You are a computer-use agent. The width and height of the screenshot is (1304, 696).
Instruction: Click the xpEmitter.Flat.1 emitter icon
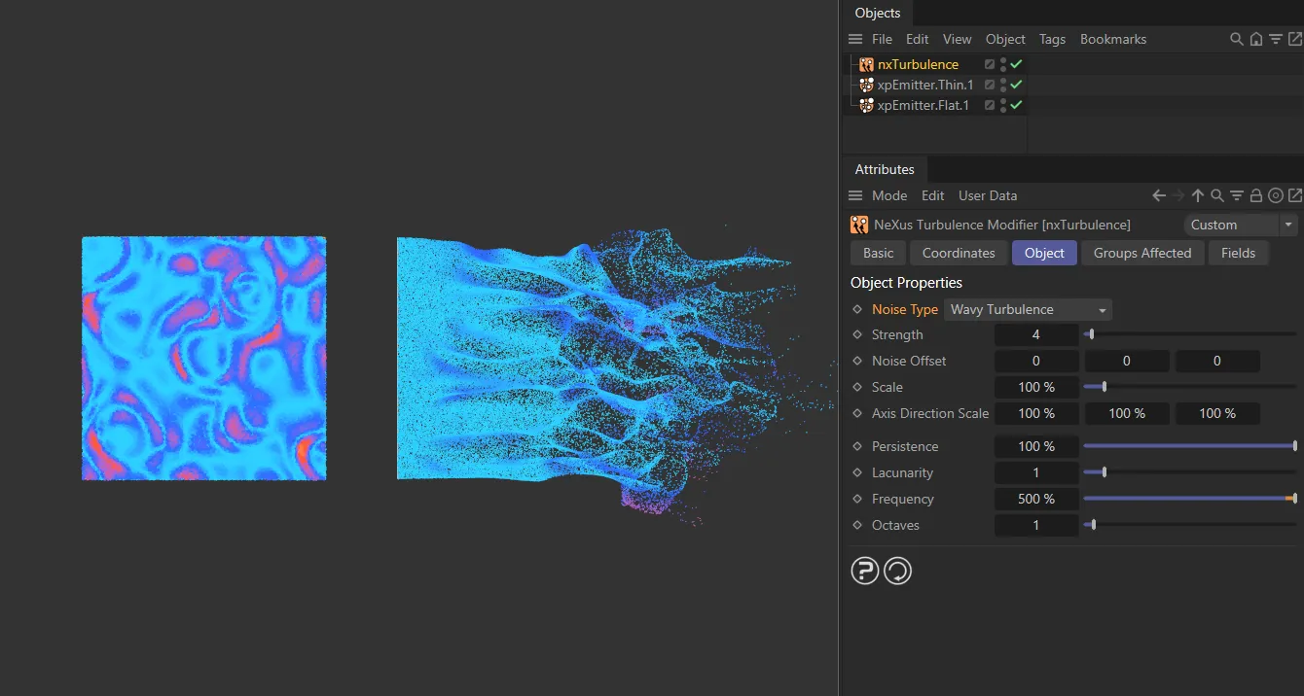[866, 105]
